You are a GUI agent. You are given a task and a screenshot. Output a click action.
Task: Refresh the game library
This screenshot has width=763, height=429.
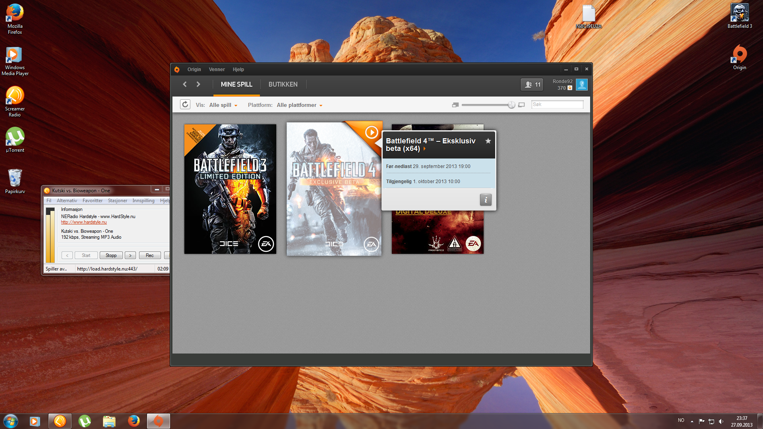[185, 104]
